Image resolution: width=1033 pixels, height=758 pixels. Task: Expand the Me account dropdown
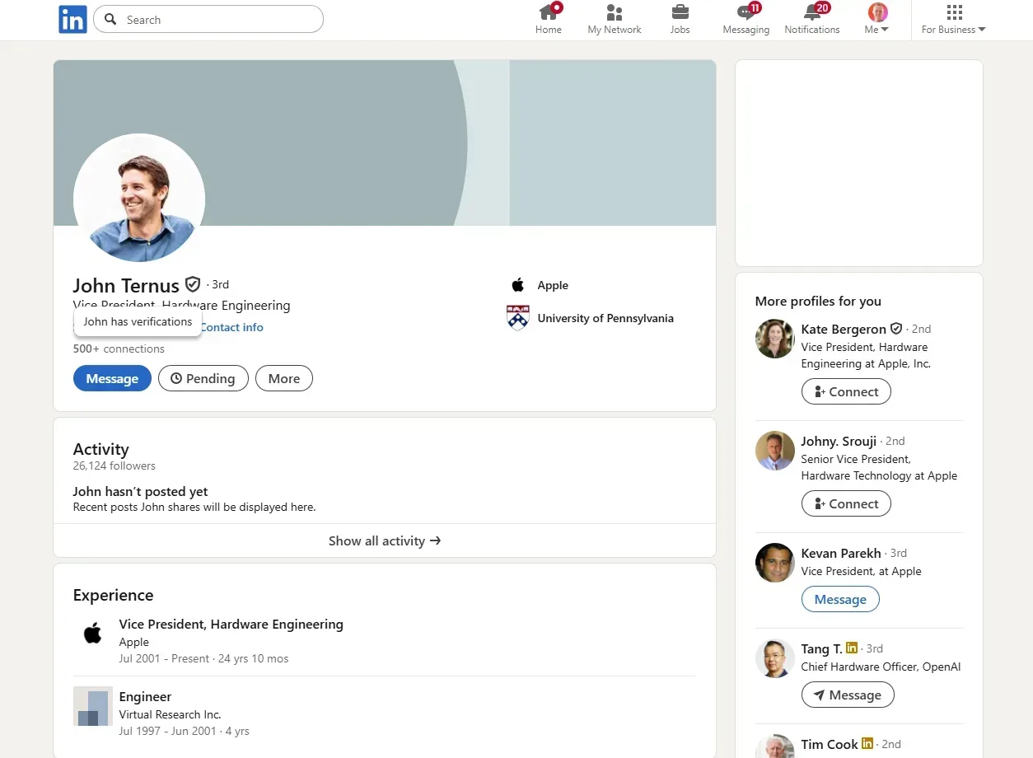point(877,20)
